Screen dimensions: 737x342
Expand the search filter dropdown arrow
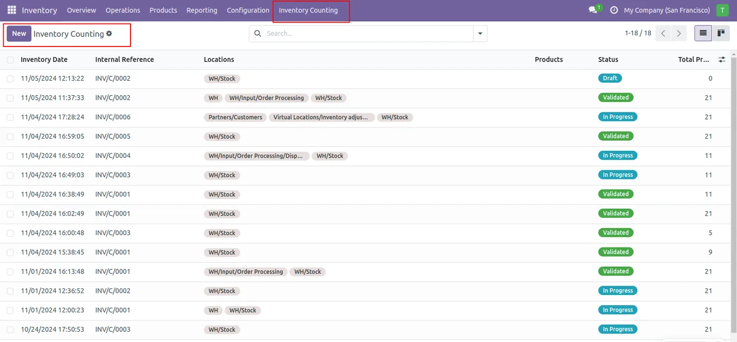(480, 34)
